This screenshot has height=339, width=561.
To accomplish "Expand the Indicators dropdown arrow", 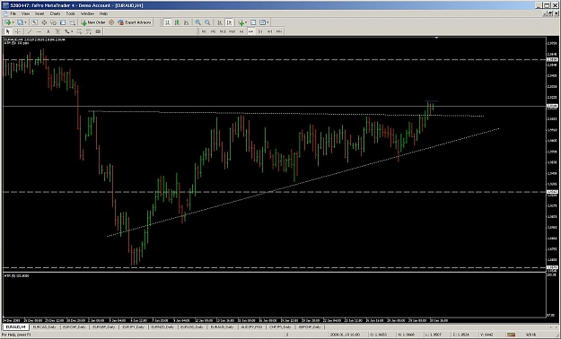I will (247, 22).
